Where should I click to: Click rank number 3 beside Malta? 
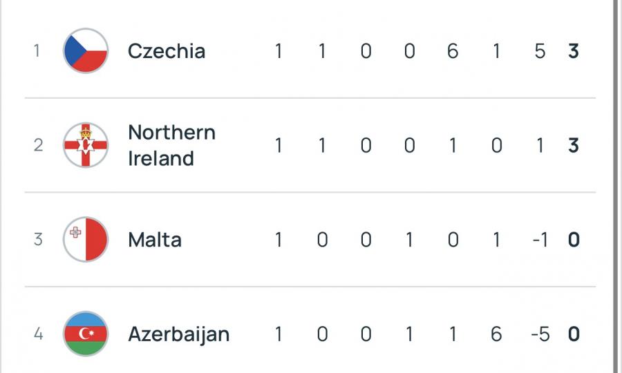tap(37, 240)
